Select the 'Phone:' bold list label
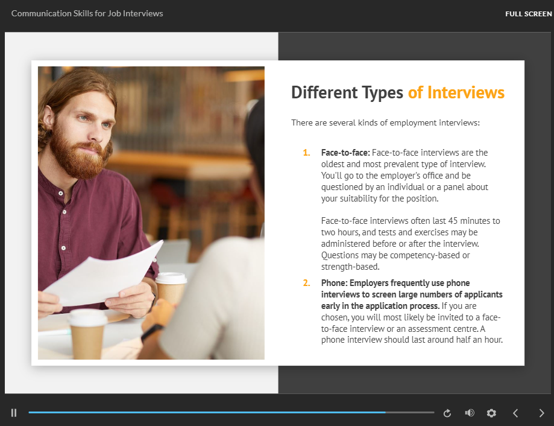 click(x=334, y=283)
